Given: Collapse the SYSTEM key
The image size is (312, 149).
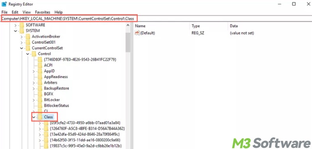Looking at the screenshot, I should click(x=16, y=31).
